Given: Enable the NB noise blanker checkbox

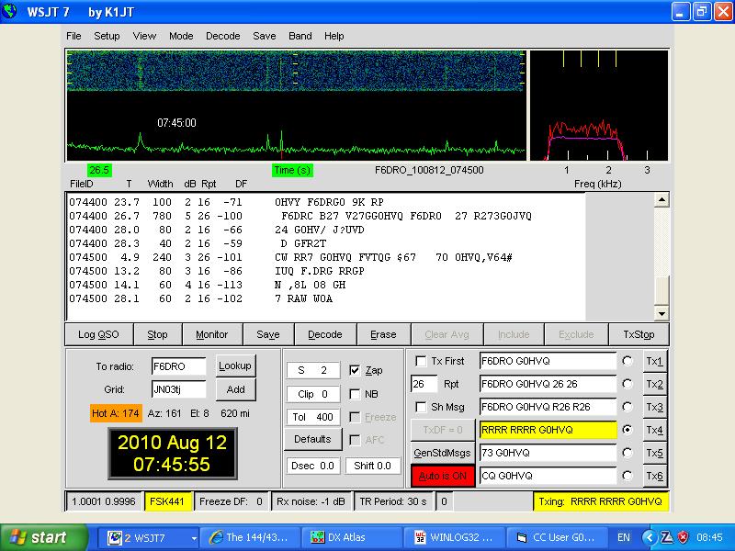Looking at the screenshot, I should point(356,394).
